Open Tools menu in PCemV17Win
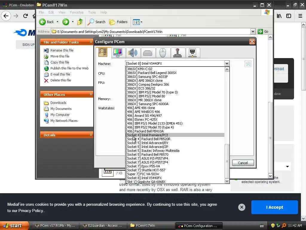 [x=92, y=12]
